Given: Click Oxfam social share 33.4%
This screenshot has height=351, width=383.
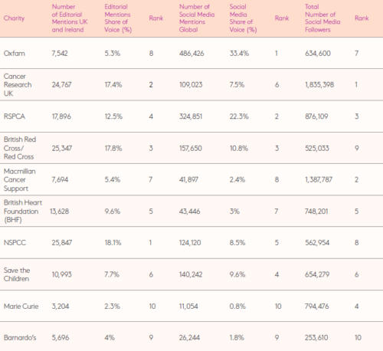Looking at the screenshot, I should coord(239,54).
